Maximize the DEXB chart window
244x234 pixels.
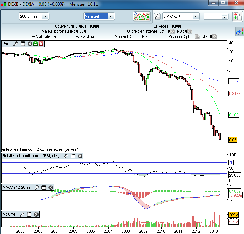pyautogui.click(x=223, y=3)
